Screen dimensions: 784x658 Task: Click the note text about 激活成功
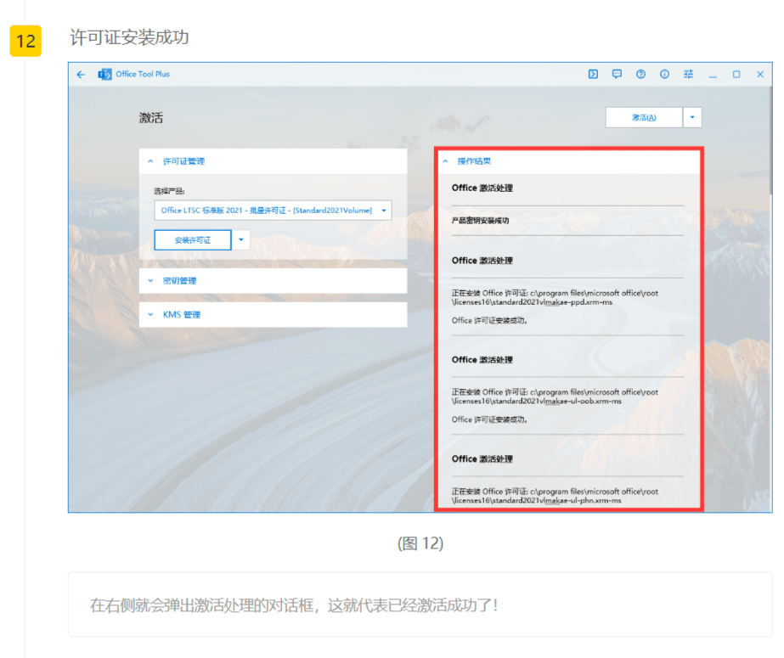[294, 605]
